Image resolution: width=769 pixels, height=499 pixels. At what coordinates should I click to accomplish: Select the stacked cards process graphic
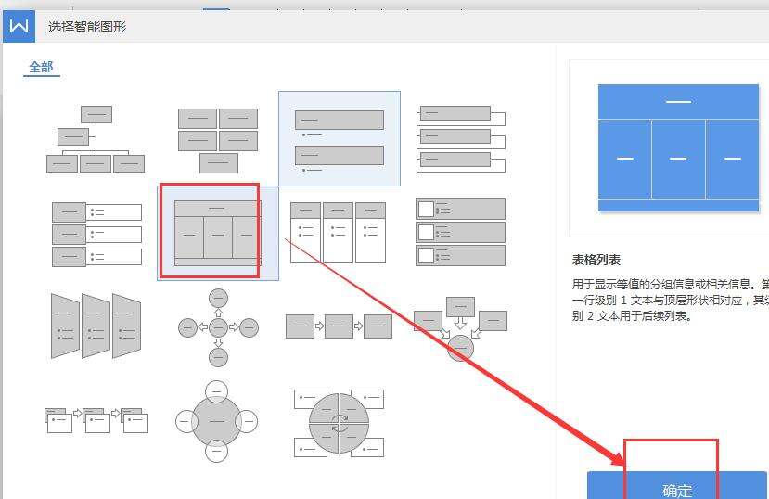[x=96, y=420]
